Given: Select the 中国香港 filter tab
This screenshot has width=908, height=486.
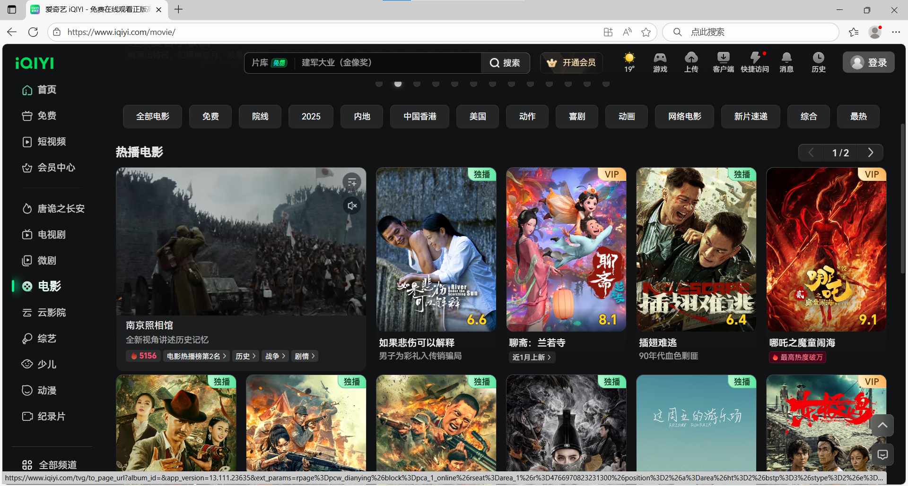Looking at the screenshot, I should click(x=419, y=116).
